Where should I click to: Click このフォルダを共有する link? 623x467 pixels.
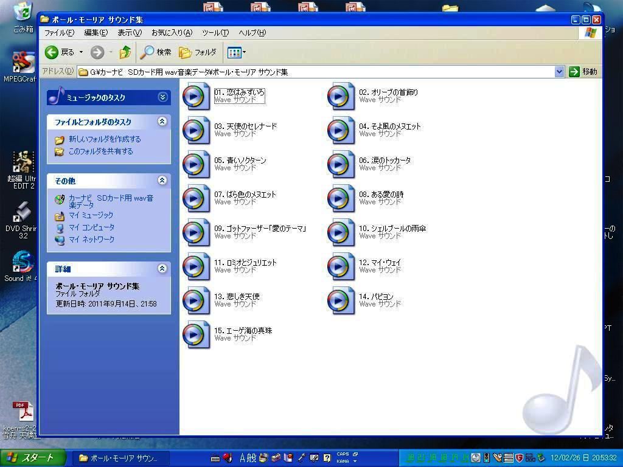coord(100,151)
